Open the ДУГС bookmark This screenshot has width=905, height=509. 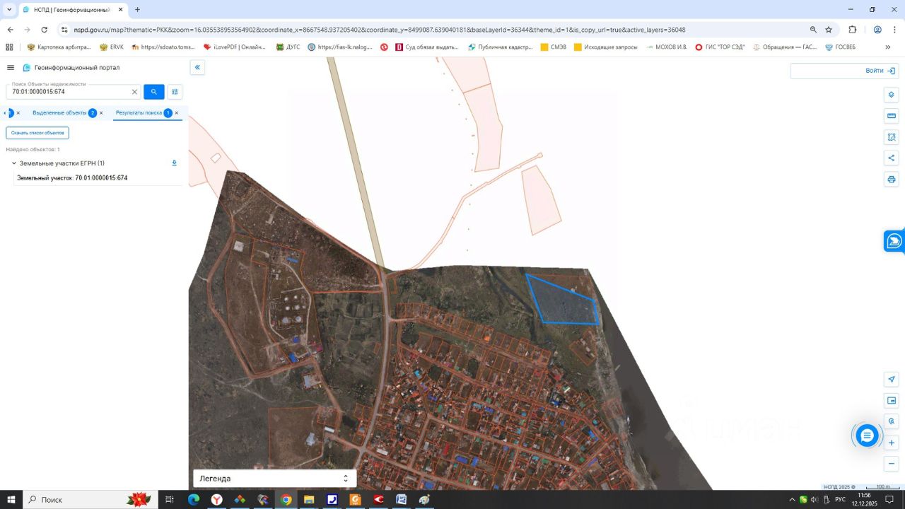click(288, 47)
